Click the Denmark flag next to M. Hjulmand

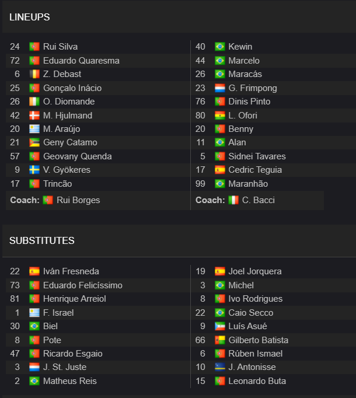(34, 116)
